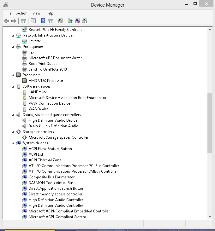Click the WANDevice software device icon
This screenshot has width=215, height=231.
[x=25, y=109]
